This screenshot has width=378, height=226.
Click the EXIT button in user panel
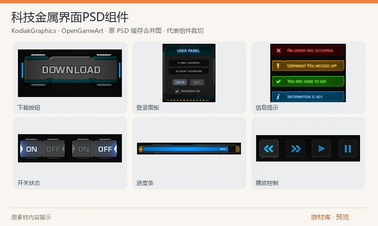[197, 82]
